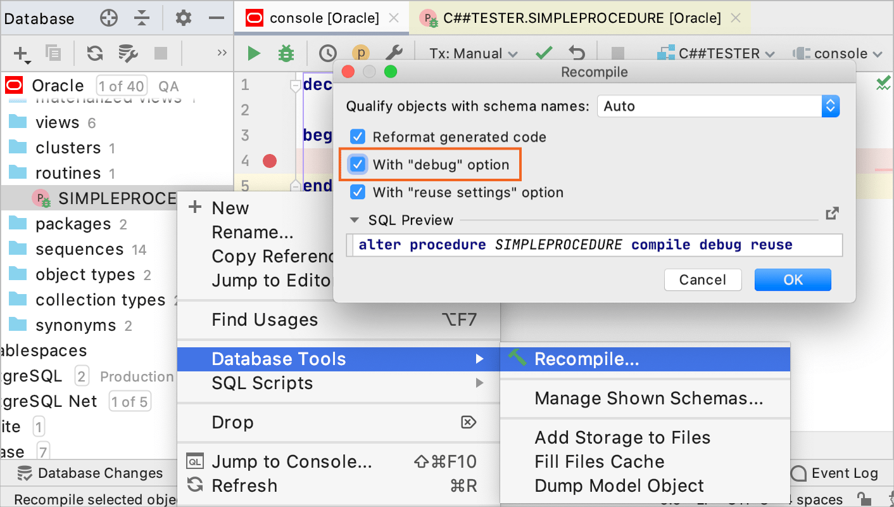Roll back the transaction using the arrow icon
894x507 pixels.
[x=575, y=53]
